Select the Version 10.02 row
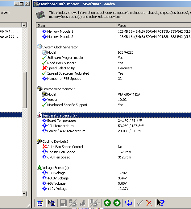The width and height of the screenshot is (191, 209). [114, 100]
